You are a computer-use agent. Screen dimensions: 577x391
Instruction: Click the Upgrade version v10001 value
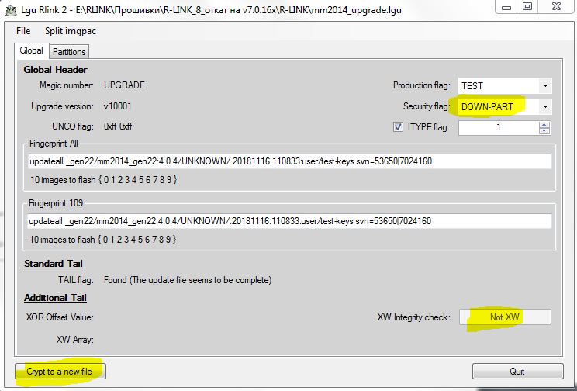point(117,106)
